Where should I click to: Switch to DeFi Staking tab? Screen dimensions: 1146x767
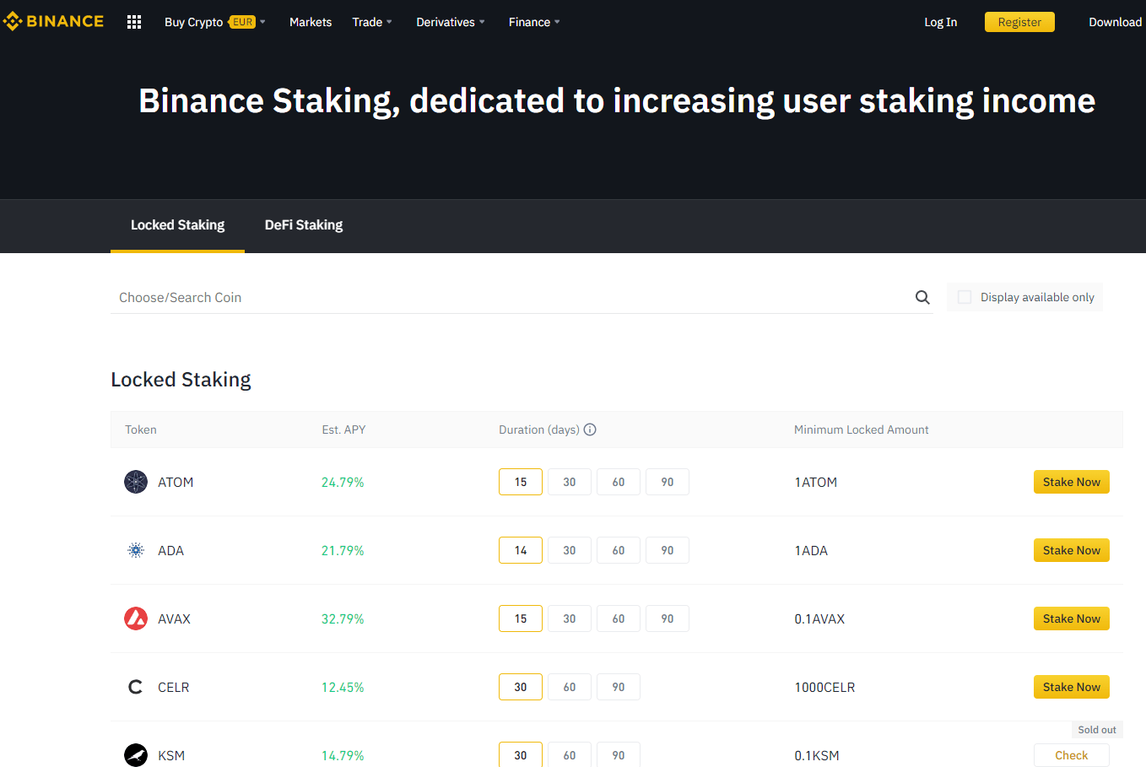point(304,225)
